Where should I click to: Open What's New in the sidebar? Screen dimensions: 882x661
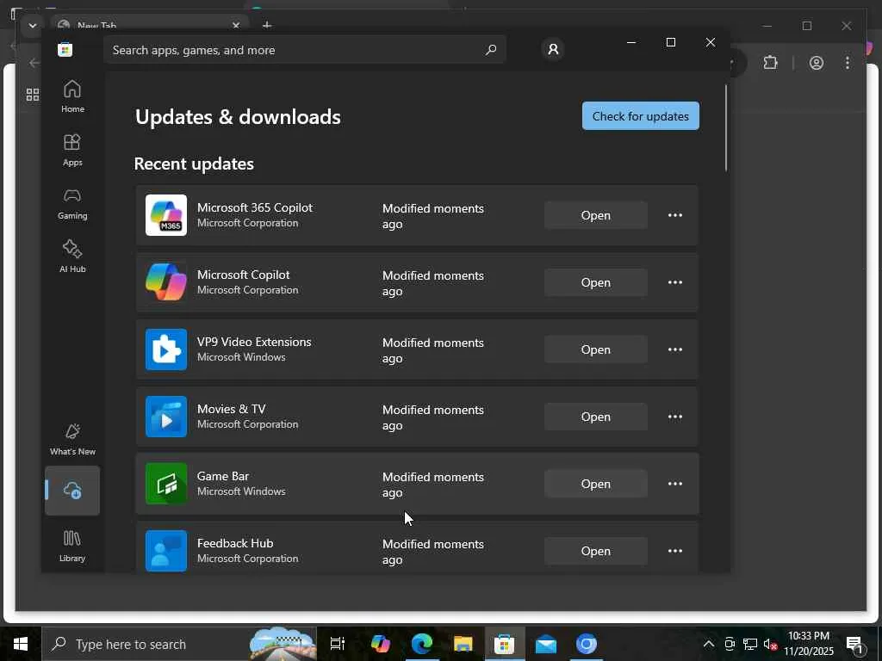(x=72, y=440)
